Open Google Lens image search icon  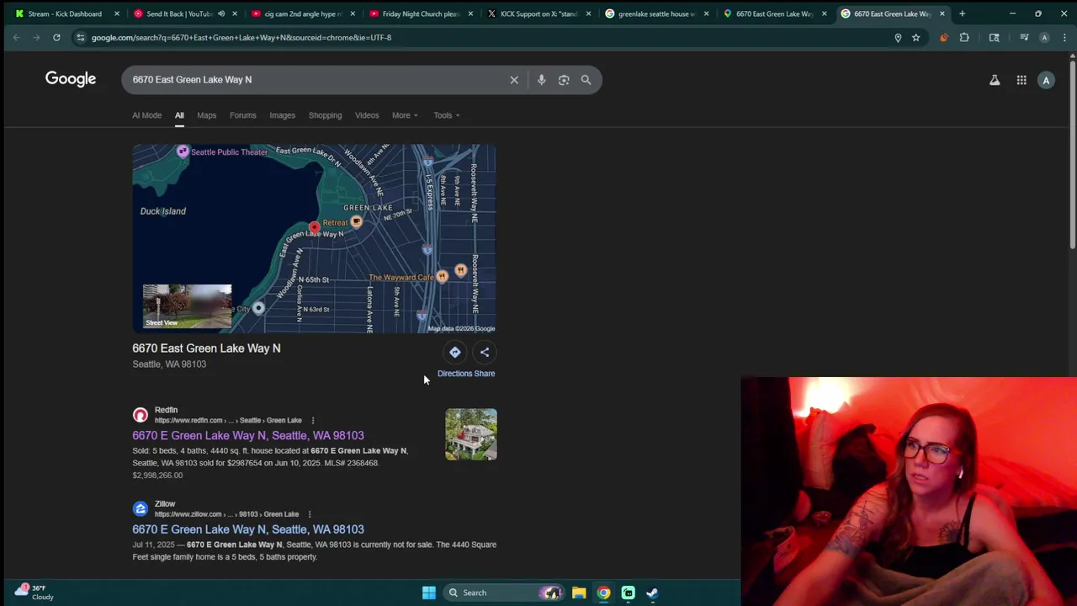564,80
